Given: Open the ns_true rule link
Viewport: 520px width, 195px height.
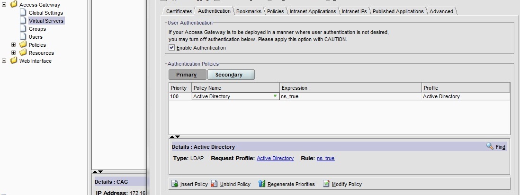Looking at the screenshot, I should (326, 158).
